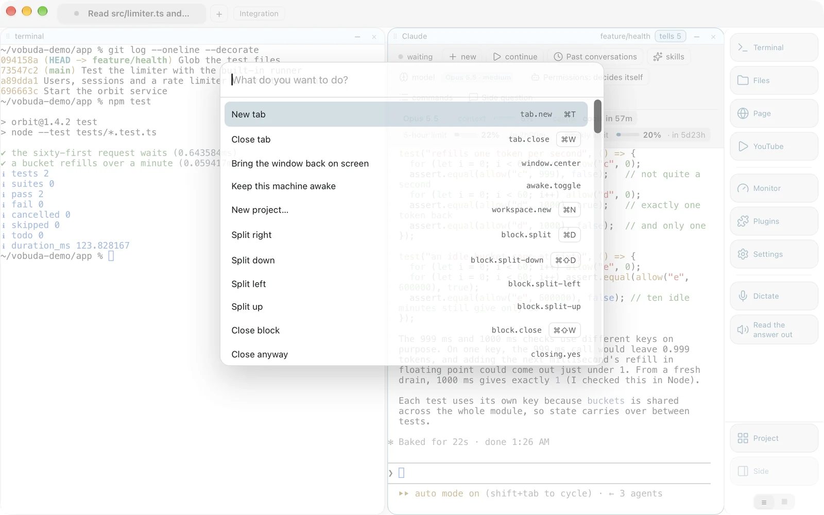Choose Close tab command
The image size is (824, 515).
point(406,140)
